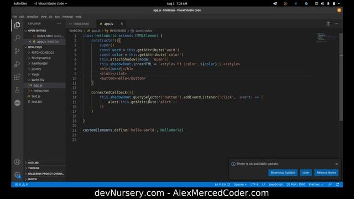Open the Terminal menu
This screenshot has height=199, width=354.
click(x=67, y=17)
